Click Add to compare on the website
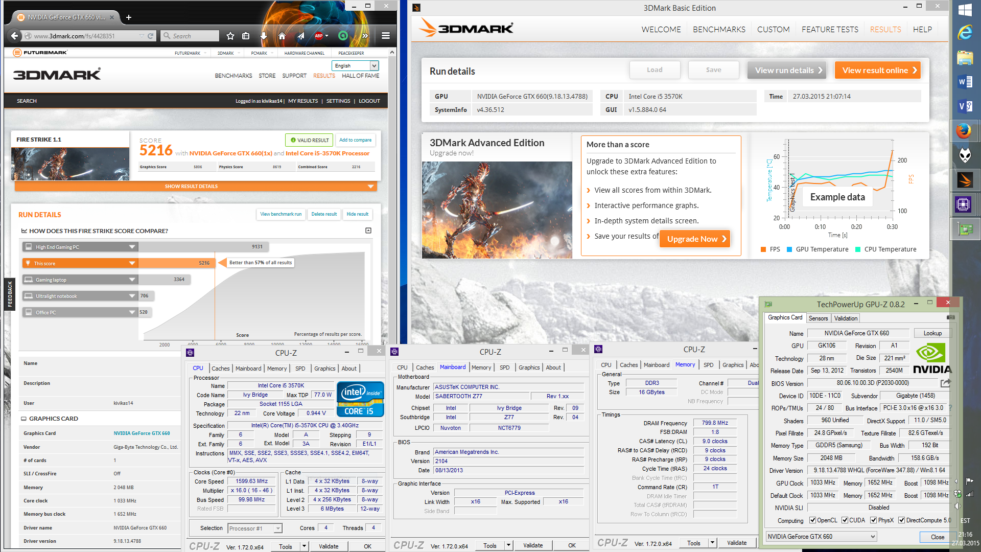Image resolution: width=981 pixels, height=552 pixels. 356,140
